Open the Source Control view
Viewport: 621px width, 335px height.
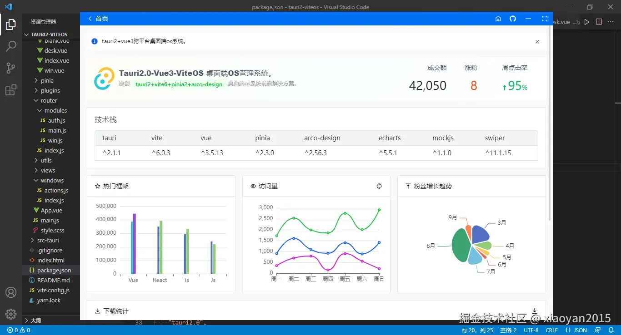pyautogui.click(x=11, y=68)
